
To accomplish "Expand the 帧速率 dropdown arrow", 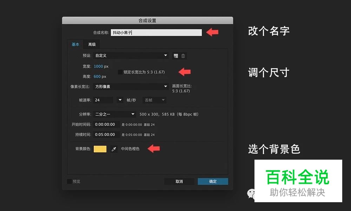I will coord(120,100).
